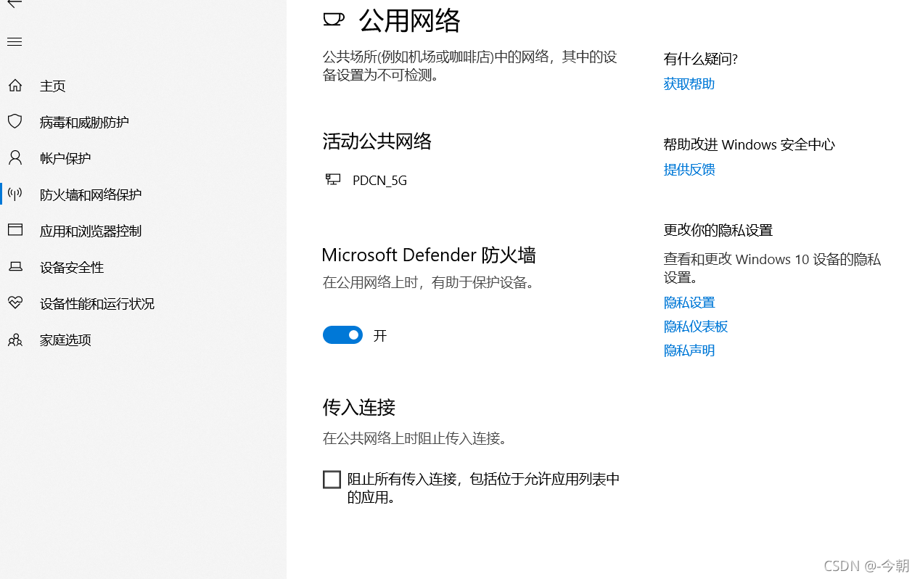
Task: Click the PDCN_5G network name
Action: [x=379, y=181]
